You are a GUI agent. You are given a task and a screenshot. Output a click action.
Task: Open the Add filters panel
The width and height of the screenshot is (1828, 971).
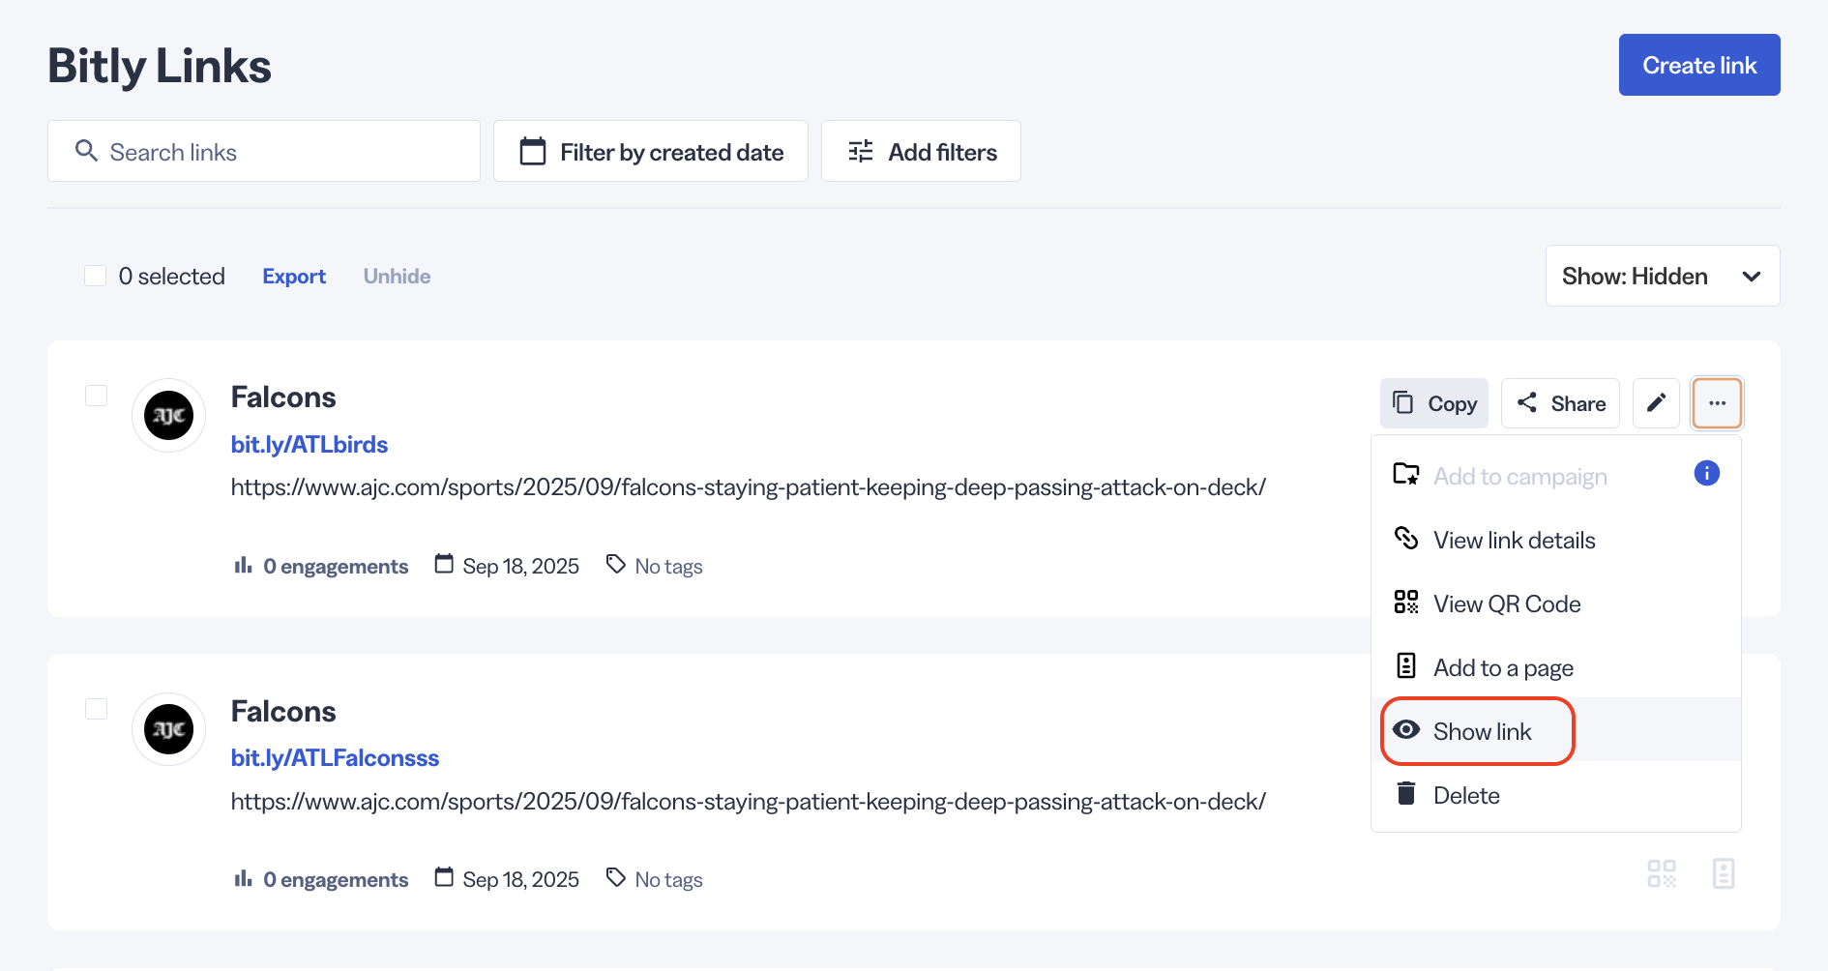921,152
